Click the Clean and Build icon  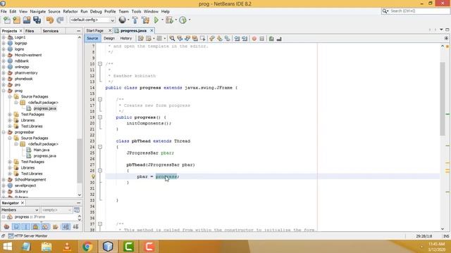[x=146, y=20]
